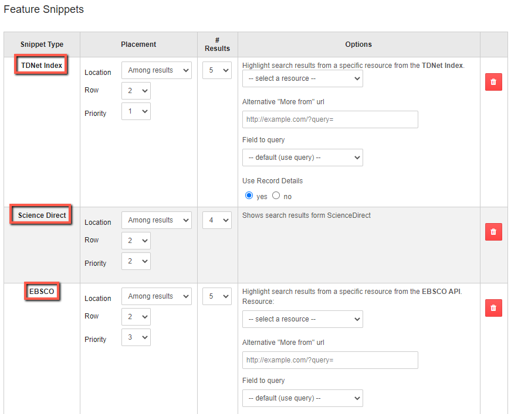Click TDNet Index 'Field to query' label
This screenshot has height=414, width=511.
pos(263,140)
